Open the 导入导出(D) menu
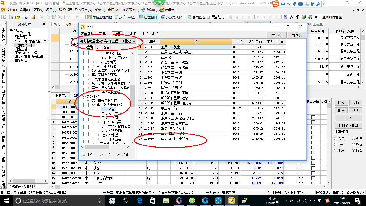 click(x=83, y=10)
